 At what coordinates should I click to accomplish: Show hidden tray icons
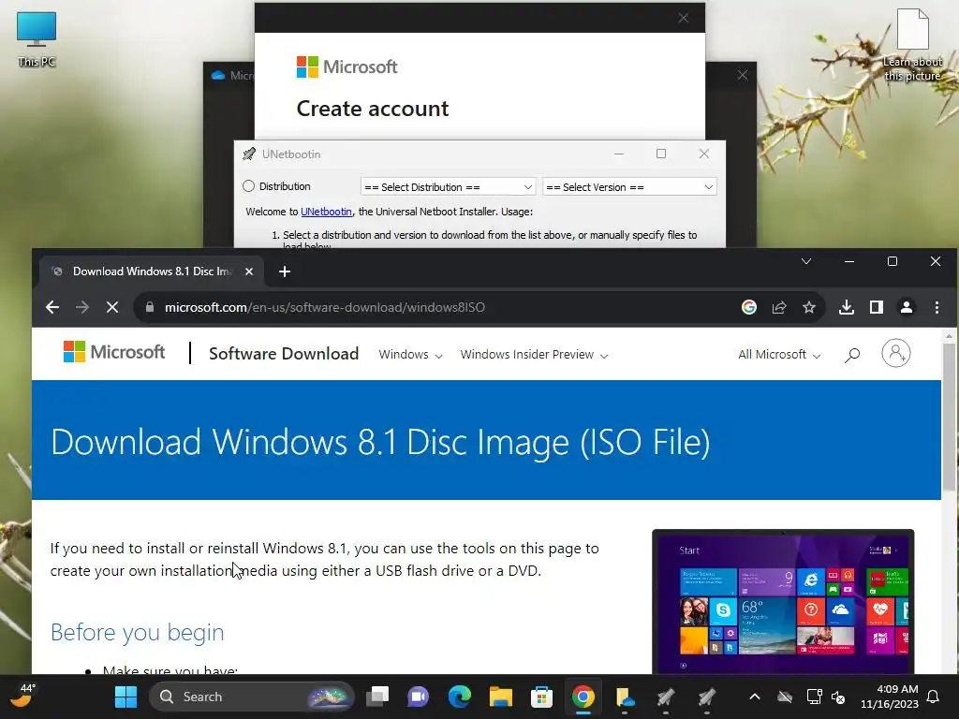(x=755, y=697)
